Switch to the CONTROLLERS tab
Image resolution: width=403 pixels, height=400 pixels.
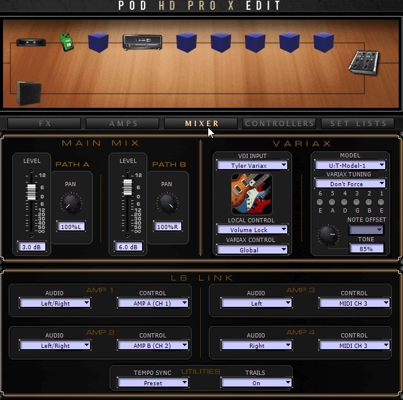point(279,123)
